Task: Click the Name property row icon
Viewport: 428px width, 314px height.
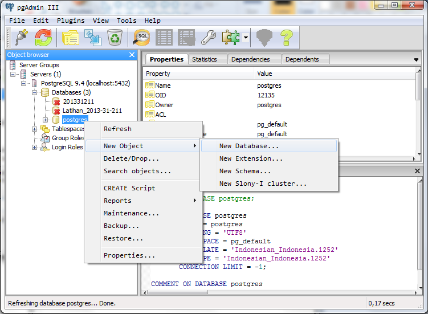Action: pyautogui.click(x=149, y=85)
